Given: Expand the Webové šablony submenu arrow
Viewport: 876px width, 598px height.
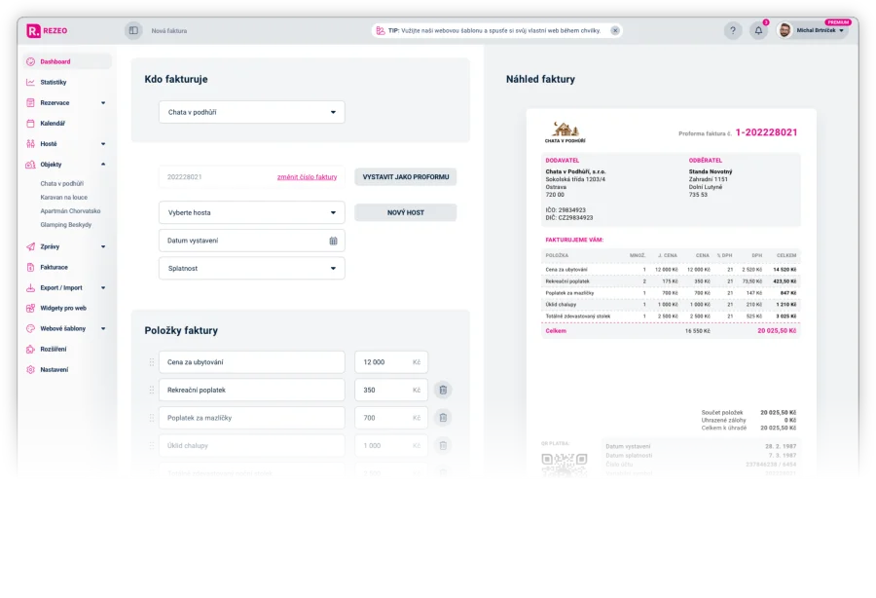Looking at the screenshot, I should click(x=103, y=328).
